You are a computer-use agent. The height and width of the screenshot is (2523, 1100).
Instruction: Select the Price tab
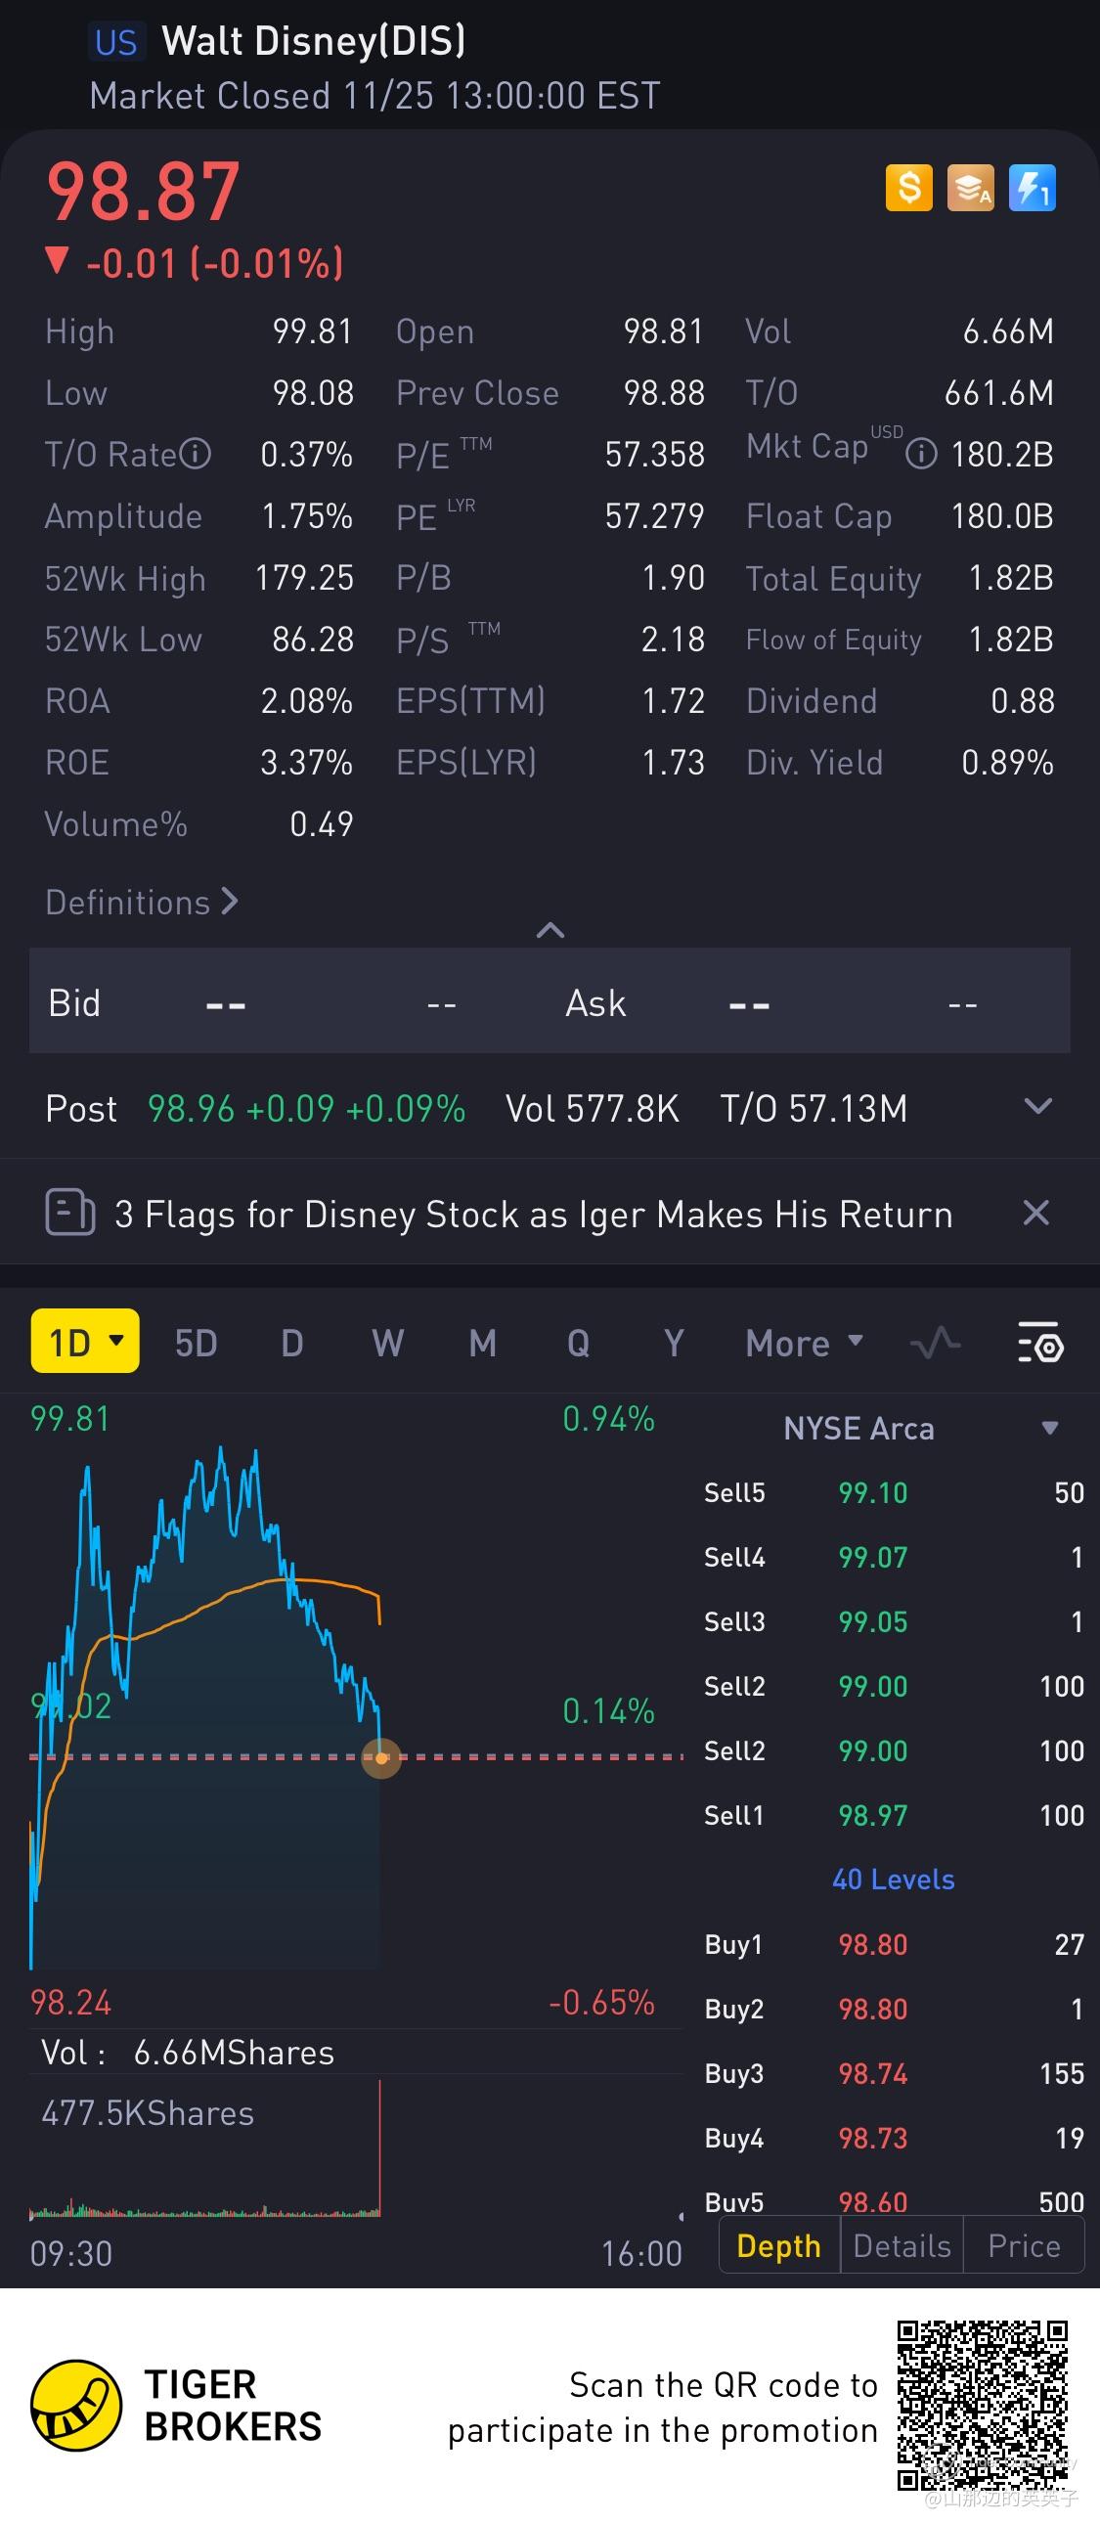pyautogui.click(x=1024, y=2246)
